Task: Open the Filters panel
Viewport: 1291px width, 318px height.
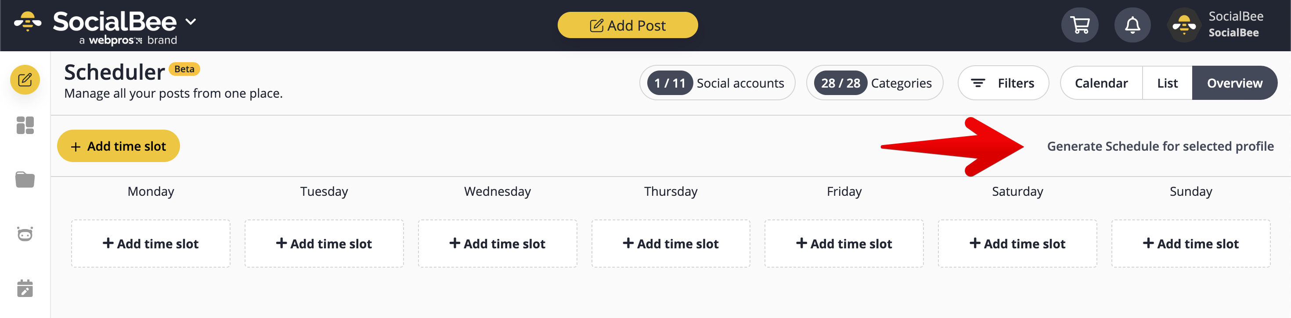Action: click(1003, 83)
